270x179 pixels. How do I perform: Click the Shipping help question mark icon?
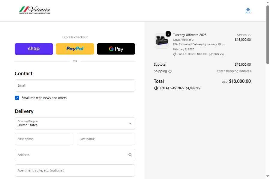[x=170, y=71]
